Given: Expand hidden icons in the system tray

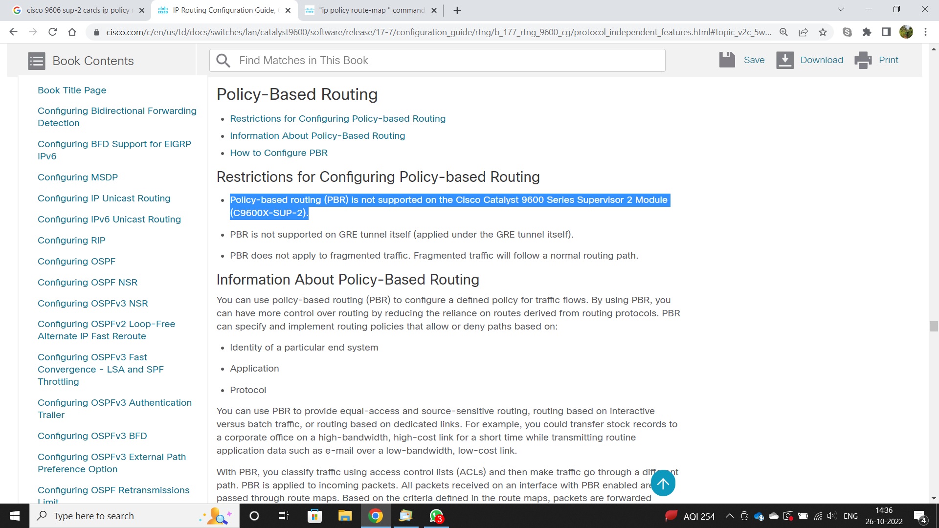Looking at the screenshot, I should click(729, 516).
